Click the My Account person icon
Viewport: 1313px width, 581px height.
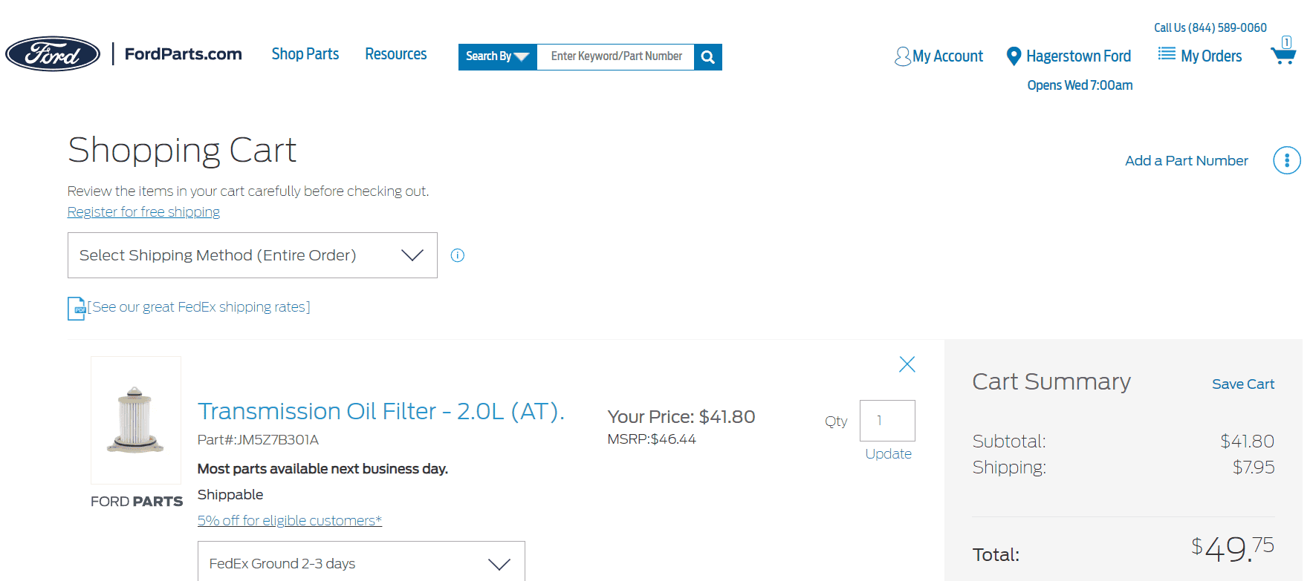pos(902,56)
